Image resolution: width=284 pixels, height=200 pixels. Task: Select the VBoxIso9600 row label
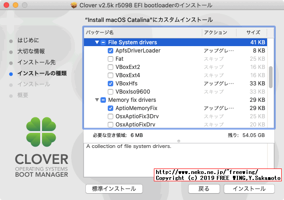coord(133,92)
